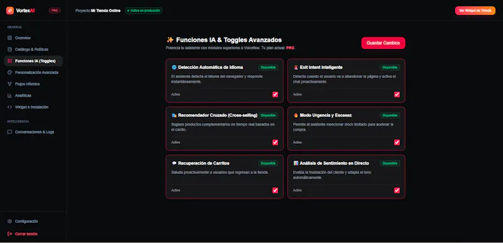This screenshot has width=503, height=243.
Task: Click the Funciones IA sliders icon
Action: click(x=9, y=61)
